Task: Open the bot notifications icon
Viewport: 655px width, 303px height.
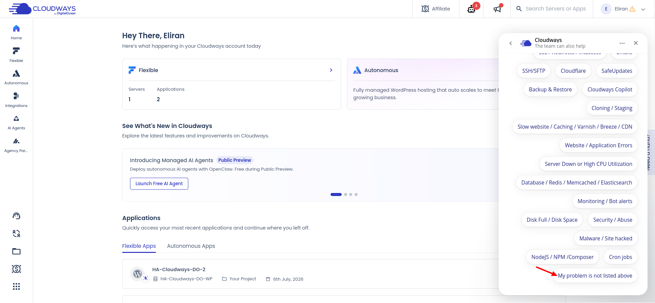Action: tap(472, 9)
